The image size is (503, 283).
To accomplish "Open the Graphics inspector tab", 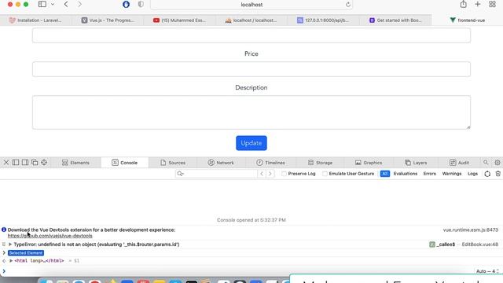I will (369, 163).
